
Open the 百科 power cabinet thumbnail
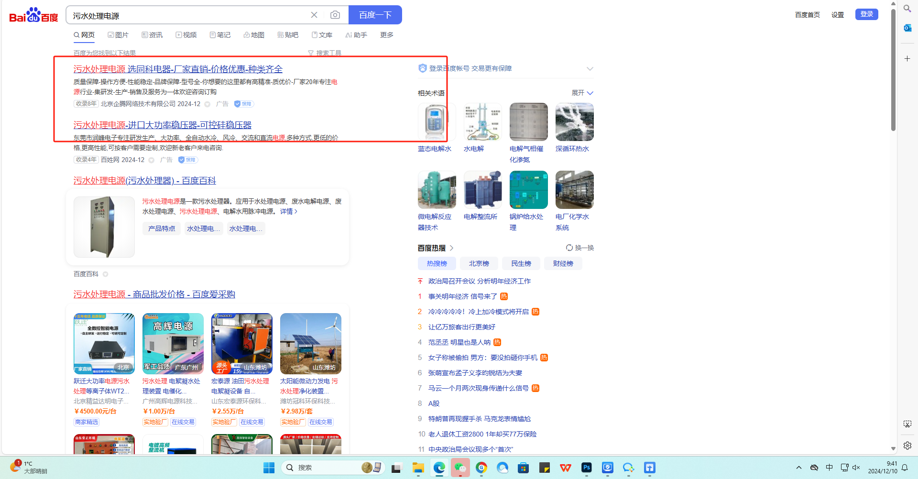tap(104, 227)
